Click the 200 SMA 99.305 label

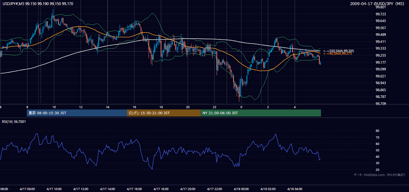pos(338,51)
